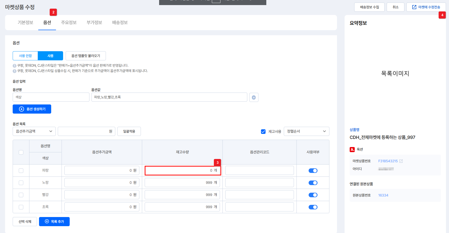The height and width of the screenshot is (233, 449).
Task: Click the product name CDH_전체마켓에 등록하는 상품_997
Action: coord(382,137)
